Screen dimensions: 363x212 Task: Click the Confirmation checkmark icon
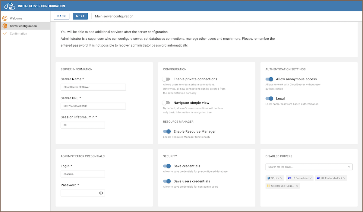[x=5, y=33]
